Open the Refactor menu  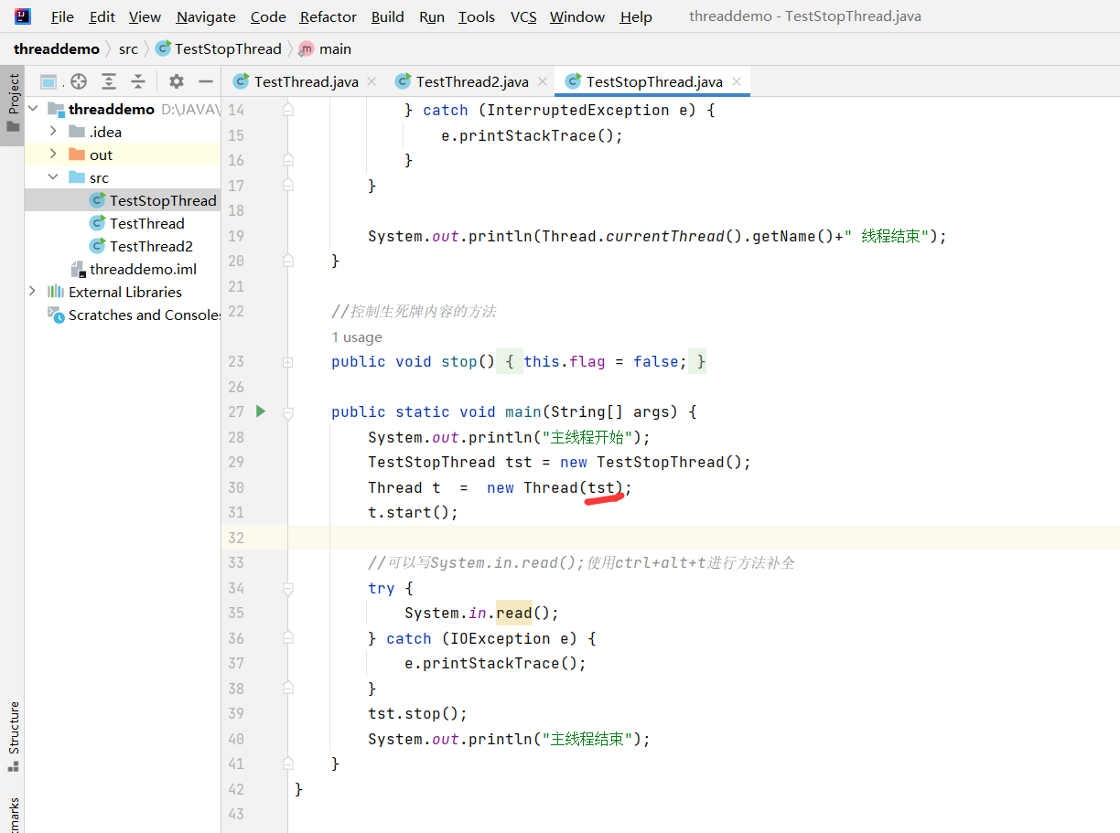[x=328, y=16]
